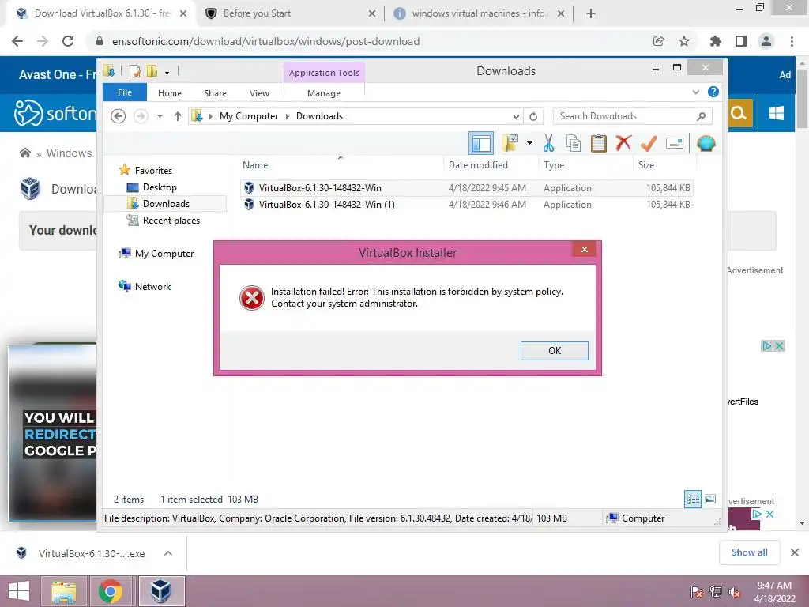
Task: Open Chrome three-dot menu
Action: (x=792, y=41)
